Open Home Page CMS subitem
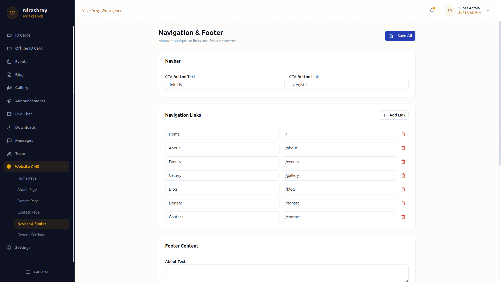This screenshot has width=501, height=282. click(x=42, y=178)
